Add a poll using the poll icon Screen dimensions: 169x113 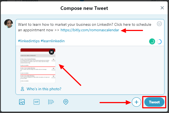tap(51, 102)
